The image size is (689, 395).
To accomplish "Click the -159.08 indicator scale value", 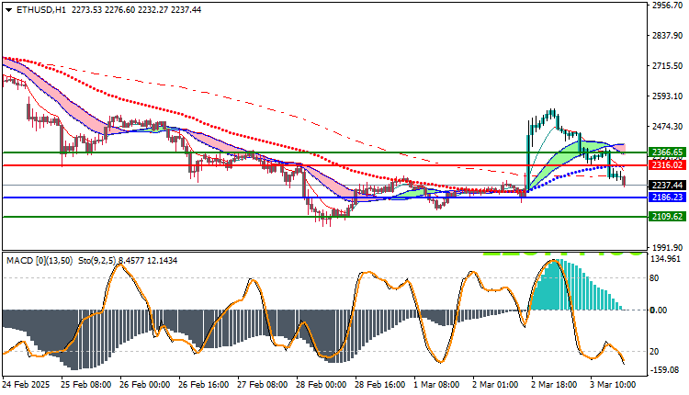I will tap(666, 369).
